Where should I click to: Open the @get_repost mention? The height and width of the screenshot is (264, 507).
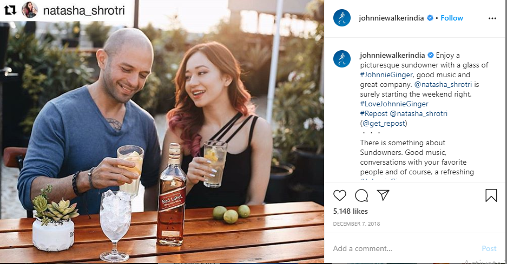click(384, 123)
